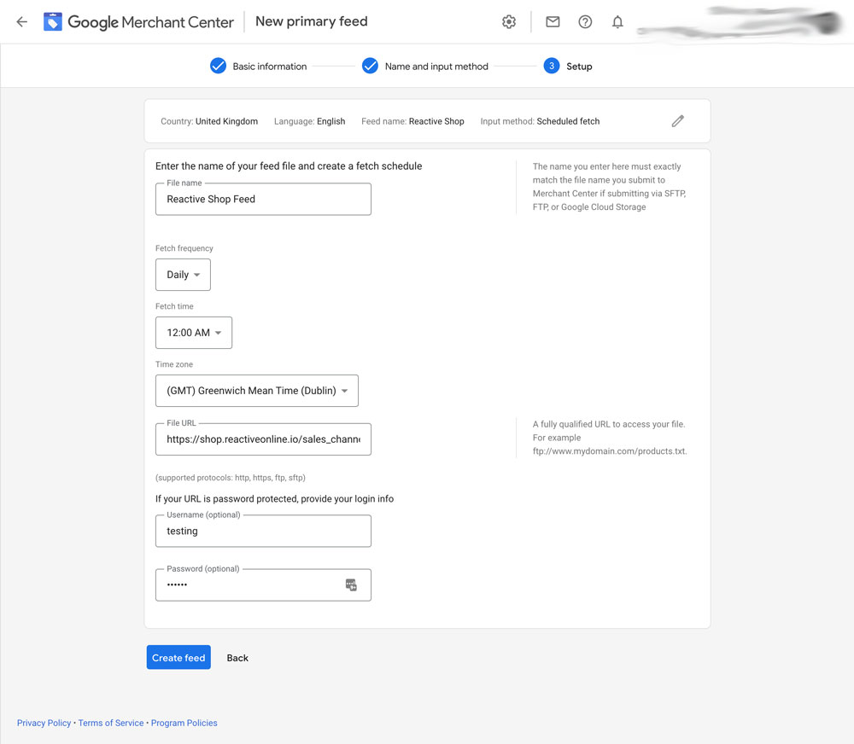Go to the Basic information step

click(x=270, y=67)
